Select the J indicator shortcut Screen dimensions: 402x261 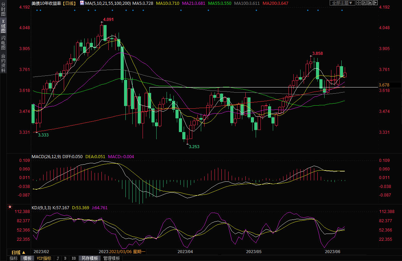coord(58,258)
